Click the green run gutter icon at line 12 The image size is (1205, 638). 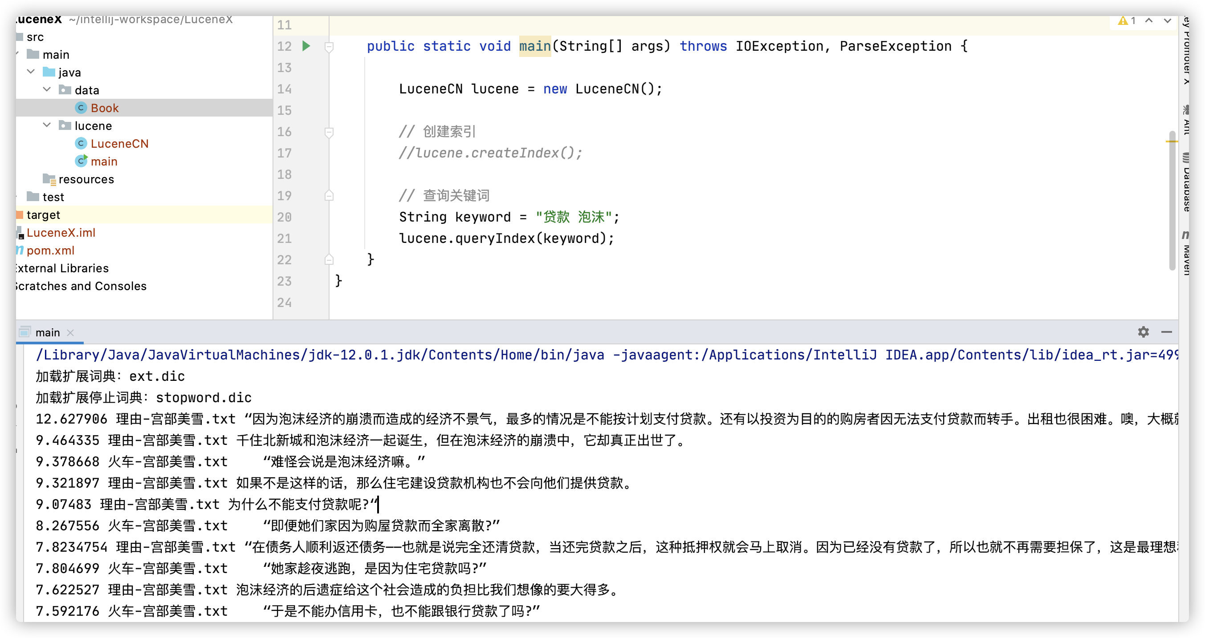(x=306, y=46)
